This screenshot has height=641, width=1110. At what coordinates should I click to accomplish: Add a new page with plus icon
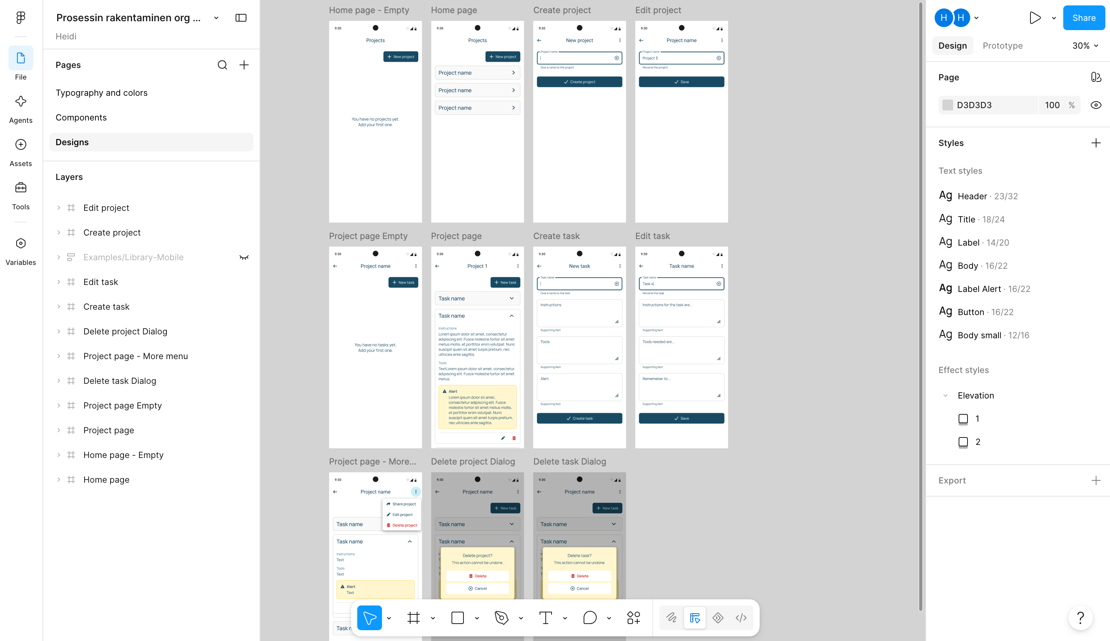tap(244, 65)
